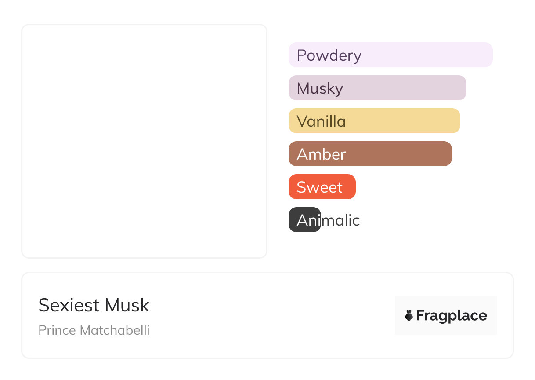Select the Powdery accord bar
Image resolution: width=535 pixels, height=380 pixels.
[390, 55]
